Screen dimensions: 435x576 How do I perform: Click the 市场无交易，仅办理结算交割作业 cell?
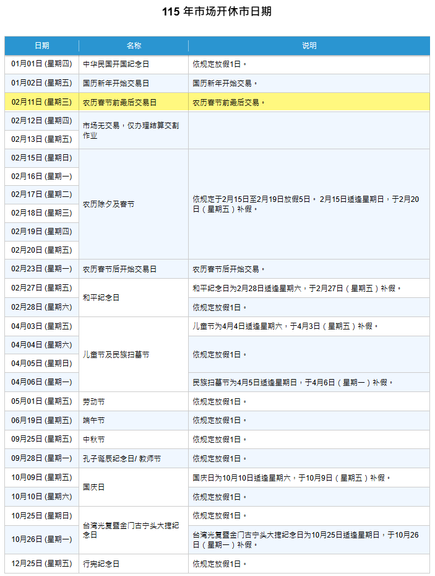click(x=131, y=130)
